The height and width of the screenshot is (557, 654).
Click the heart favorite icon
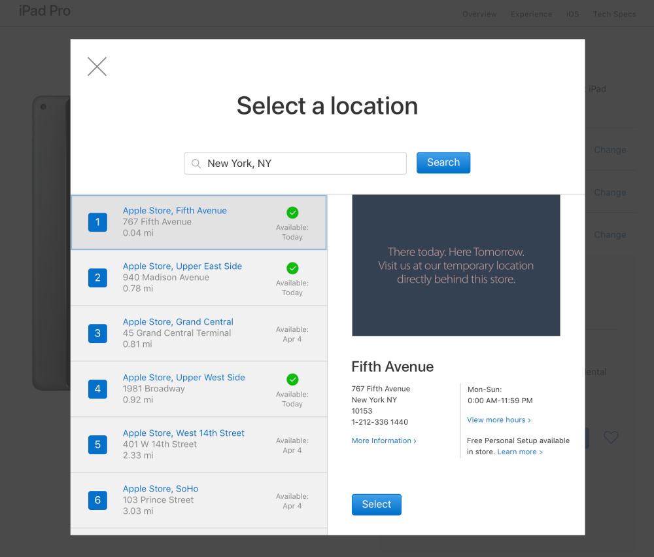[611, 437]
